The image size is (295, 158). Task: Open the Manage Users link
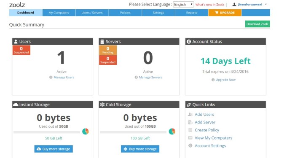point(64,77)
